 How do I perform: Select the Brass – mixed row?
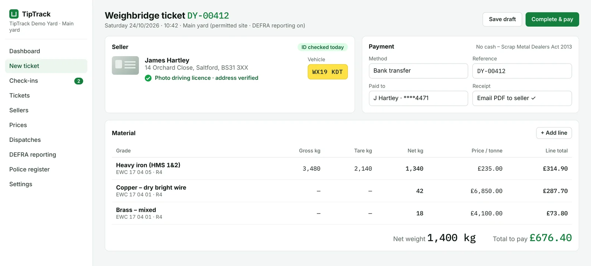tap(342, 213)
